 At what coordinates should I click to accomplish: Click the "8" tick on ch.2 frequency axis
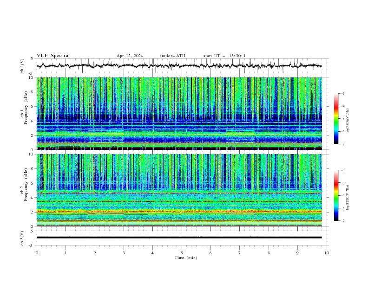(33, 169)
